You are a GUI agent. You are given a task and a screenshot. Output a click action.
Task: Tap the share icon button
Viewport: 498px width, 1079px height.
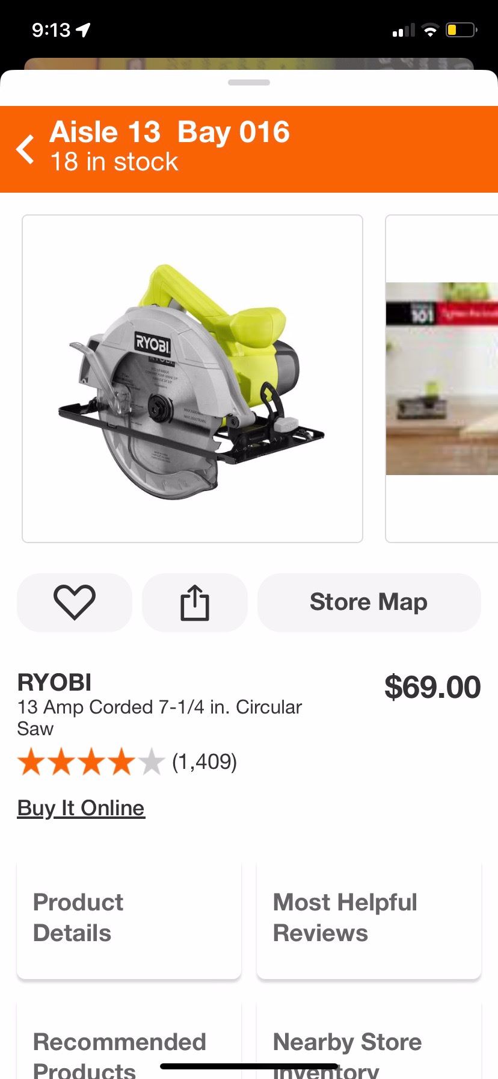pyautogui.click(x=195, y=602)
